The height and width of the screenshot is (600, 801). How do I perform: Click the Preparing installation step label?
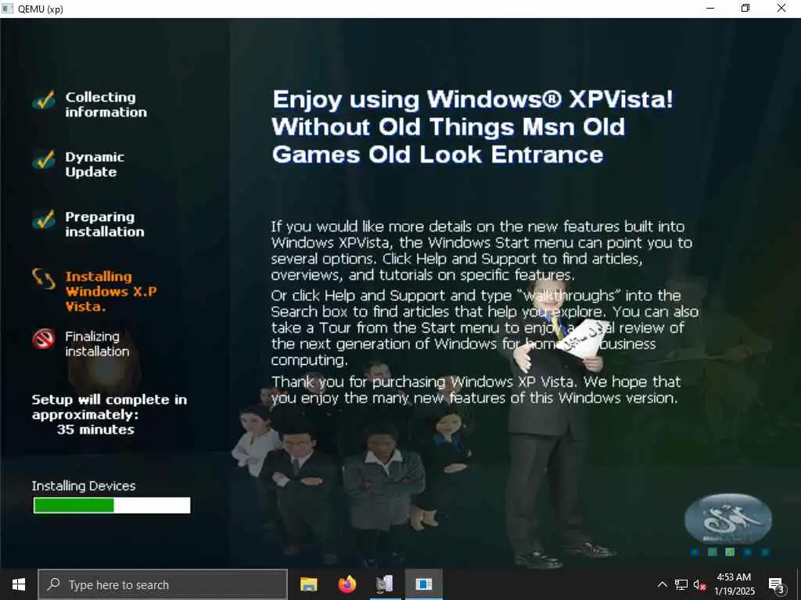point(105,224)
